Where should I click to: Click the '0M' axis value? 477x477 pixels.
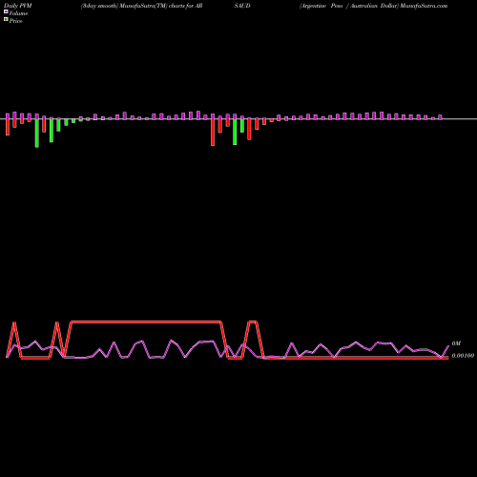(456, 343)
